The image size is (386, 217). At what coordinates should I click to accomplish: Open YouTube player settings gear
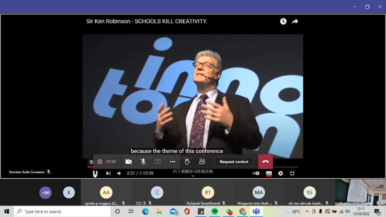click(280, 173)
